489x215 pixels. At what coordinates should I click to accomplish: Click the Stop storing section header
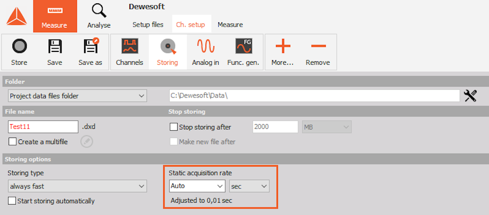tap(187, 111)
